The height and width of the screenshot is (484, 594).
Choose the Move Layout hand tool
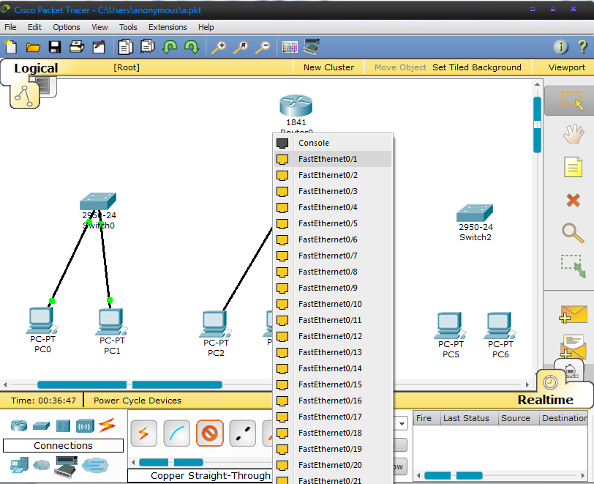pyautogui.click(x=574, y=134)
